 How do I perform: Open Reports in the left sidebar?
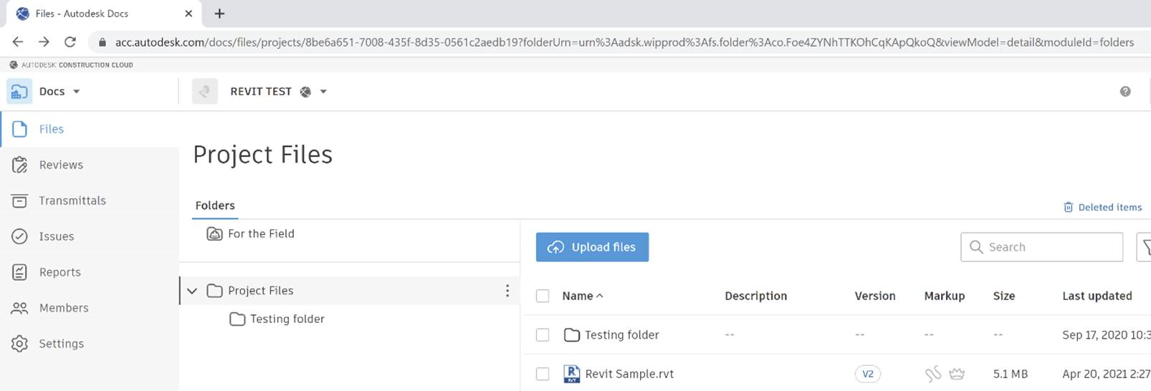[90, 272]
